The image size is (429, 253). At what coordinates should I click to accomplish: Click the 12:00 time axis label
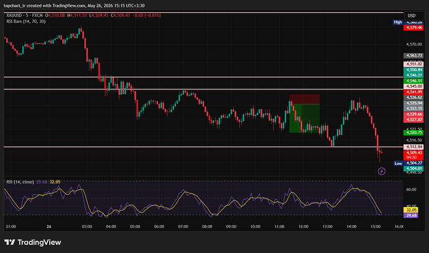[x=303, y=226]
